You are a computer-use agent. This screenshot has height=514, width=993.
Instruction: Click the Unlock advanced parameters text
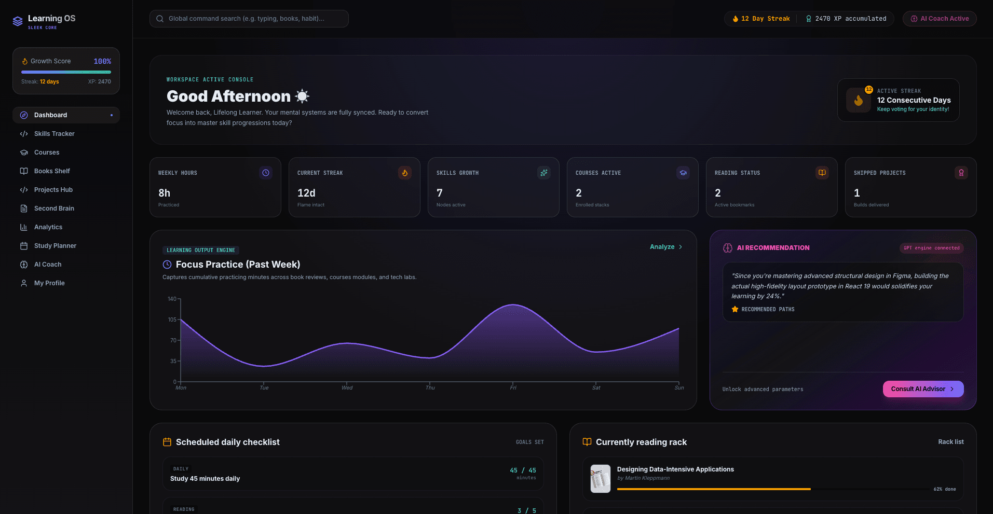pyautogui.click(x=763, y=390)
